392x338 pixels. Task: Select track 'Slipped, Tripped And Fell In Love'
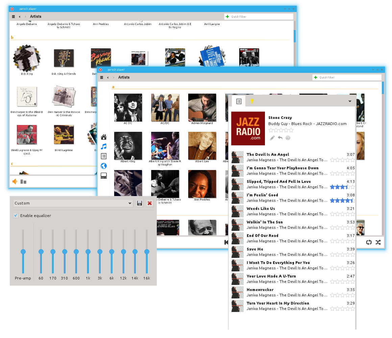[293, 184]
